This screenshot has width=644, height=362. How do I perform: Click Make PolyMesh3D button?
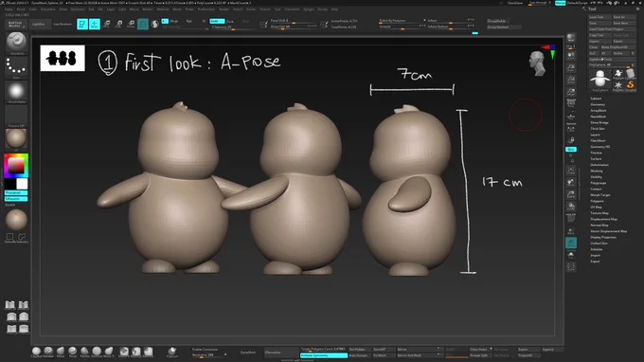coord(617,47)
